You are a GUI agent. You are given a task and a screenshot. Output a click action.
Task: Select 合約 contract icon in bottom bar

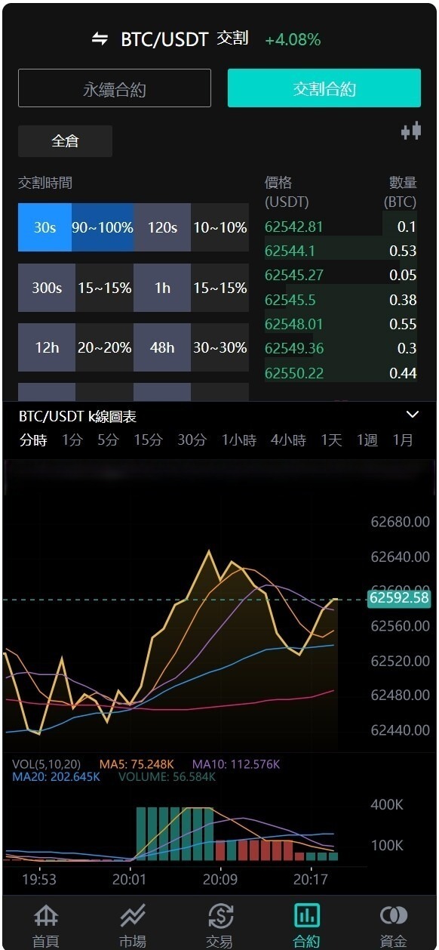pos(307,924)
